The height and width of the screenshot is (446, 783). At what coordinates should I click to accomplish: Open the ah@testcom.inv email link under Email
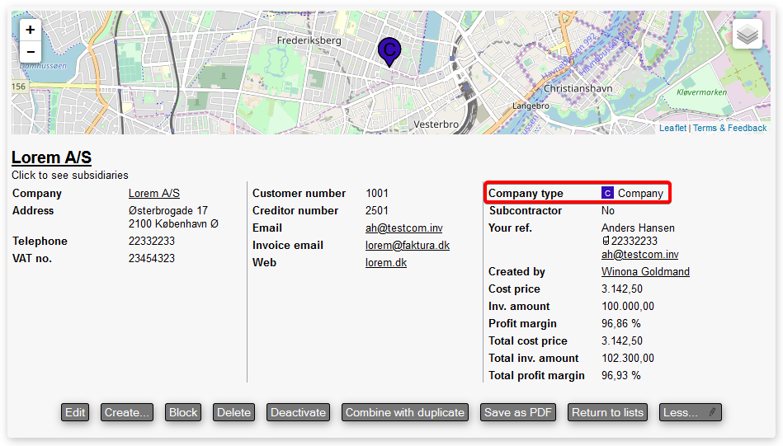(403, 228)
